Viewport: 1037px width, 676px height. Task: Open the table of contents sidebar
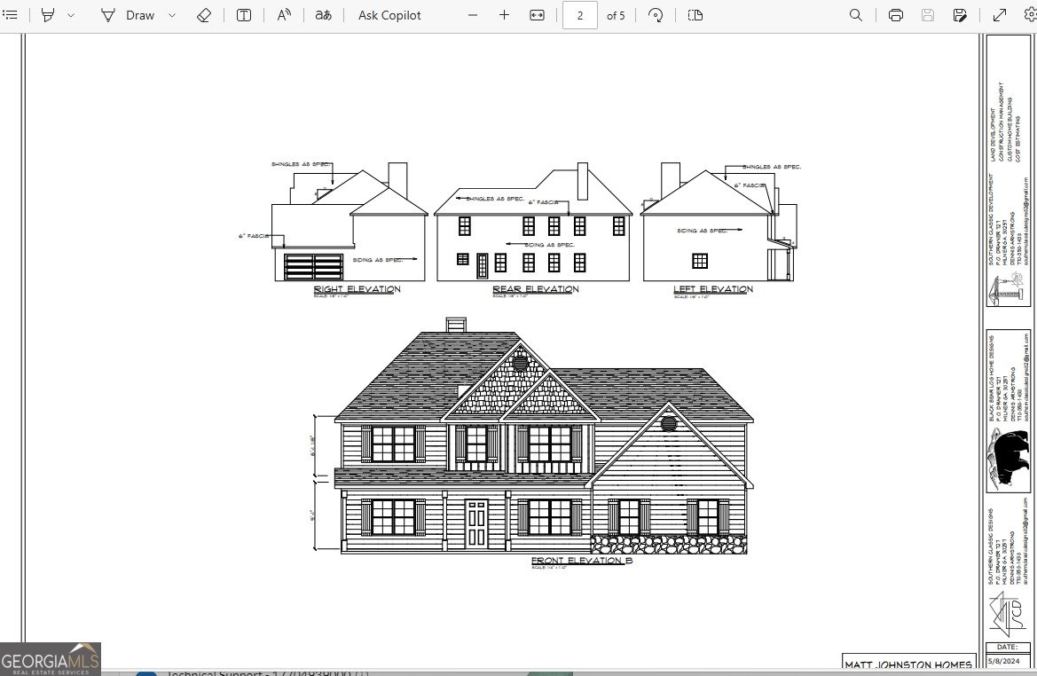pos(11,14)
